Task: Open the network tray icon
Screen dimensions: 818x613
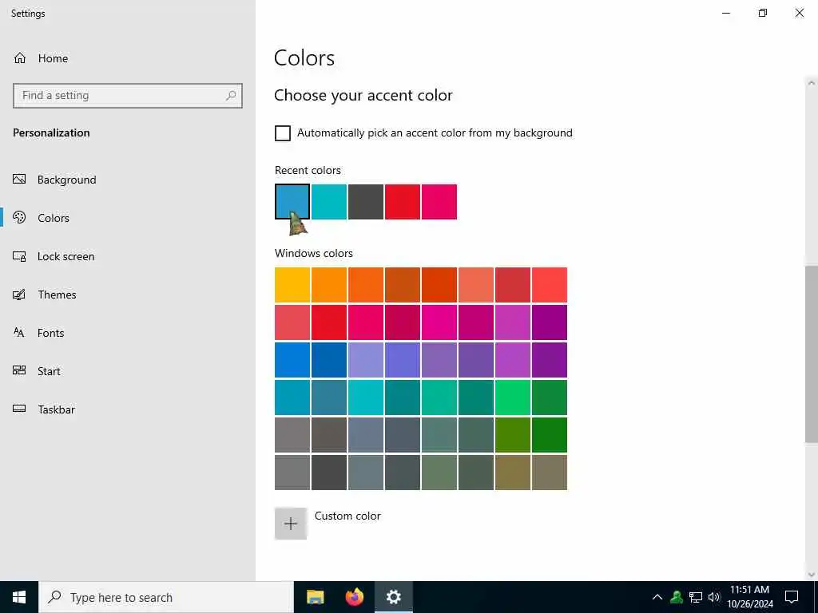Action: point(696,597)
